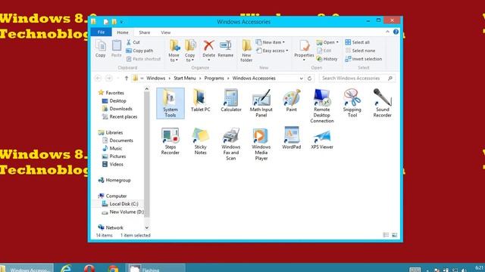Screen dimensions: 485x272
Task: Click navigation pane scrollbar down arrow
Action: (x=146, y=227)
